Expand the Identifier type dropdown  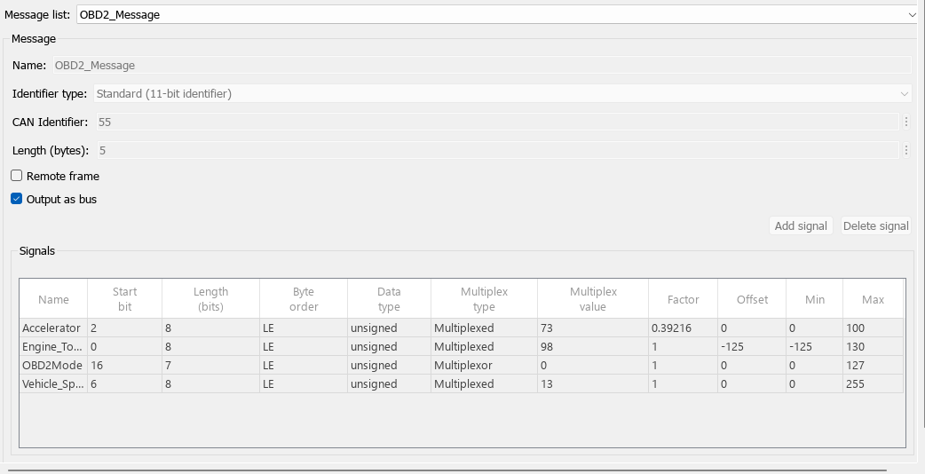(x=502, y=93)
